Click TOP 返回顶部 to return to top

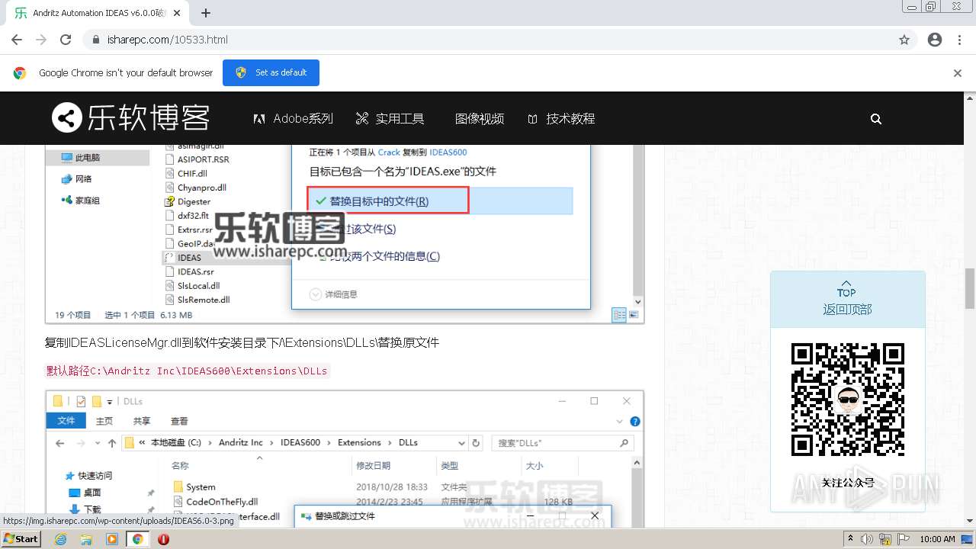pos(847,299)
